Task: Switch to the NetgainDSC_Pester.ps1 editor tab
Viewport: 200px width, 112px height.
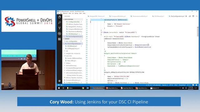Action: coord(96,16)
